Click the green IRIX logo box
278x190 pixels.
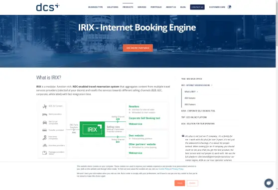(x=92, y=129)
